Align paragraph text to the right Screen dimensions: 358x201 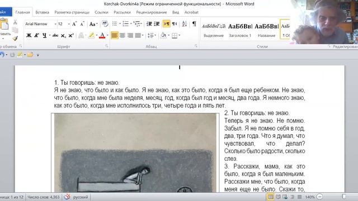[x=130, y=36]
